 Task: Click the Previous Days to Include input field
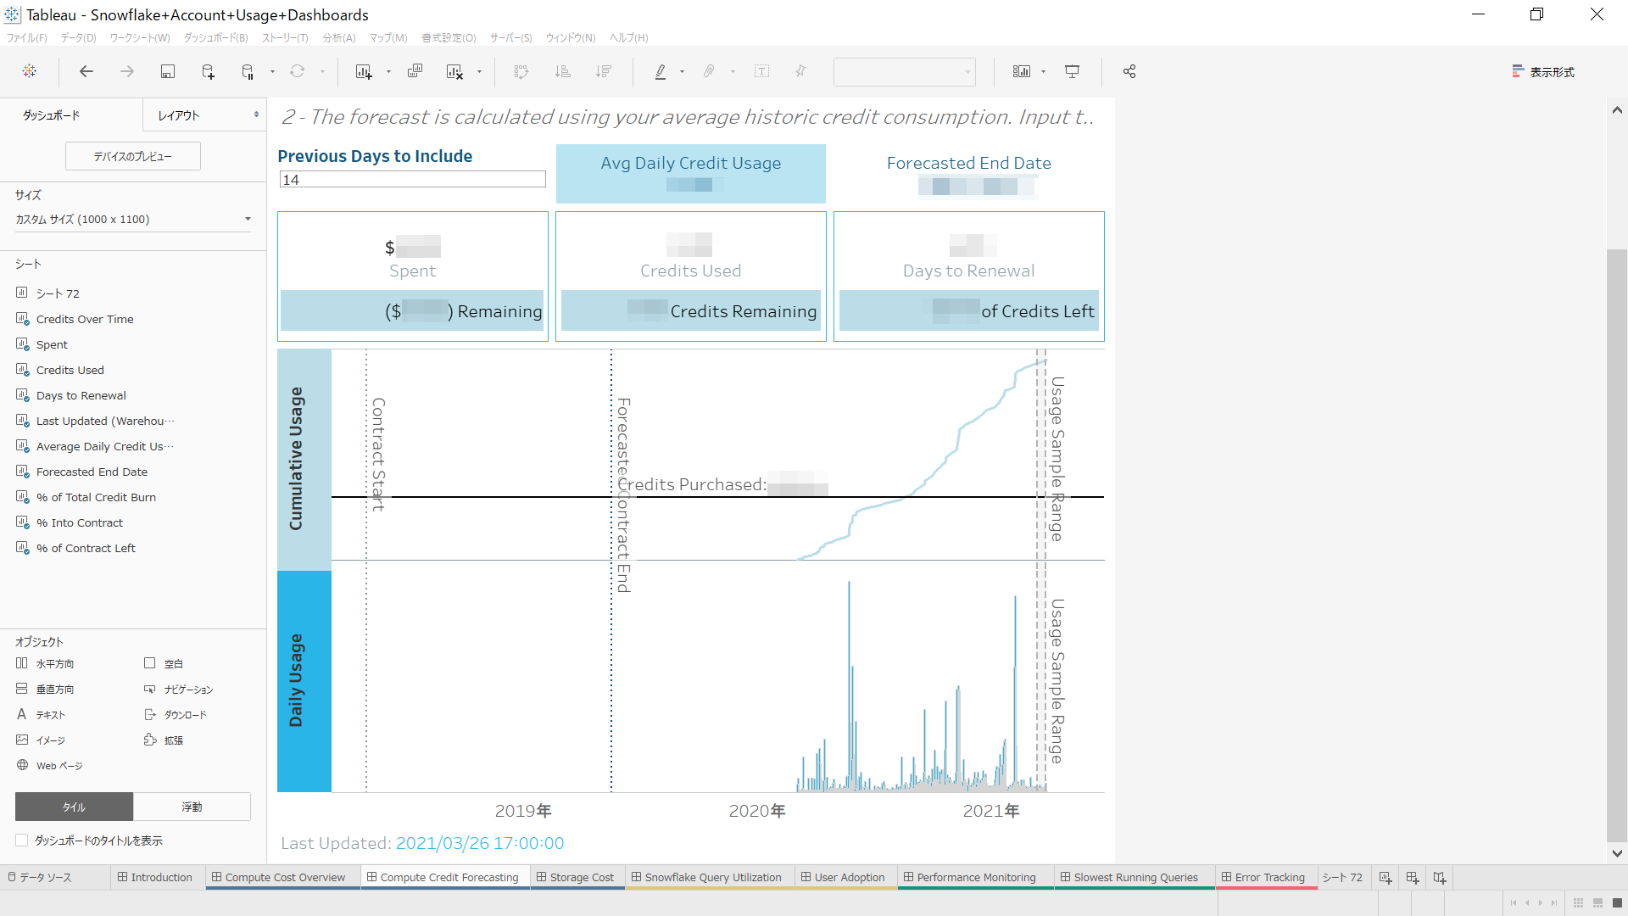pyautogui.click(x=412, y=179)
